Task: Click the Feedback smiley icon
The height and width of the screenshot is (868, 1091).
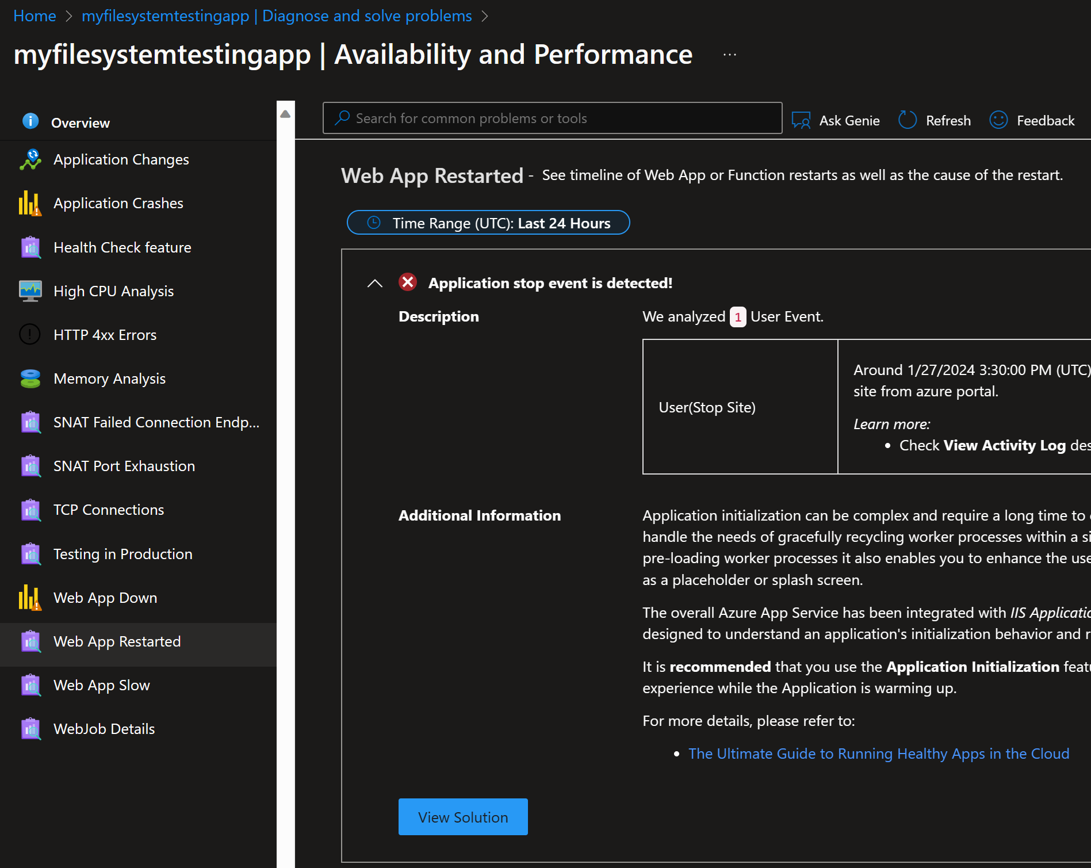Action: point(998,120)
